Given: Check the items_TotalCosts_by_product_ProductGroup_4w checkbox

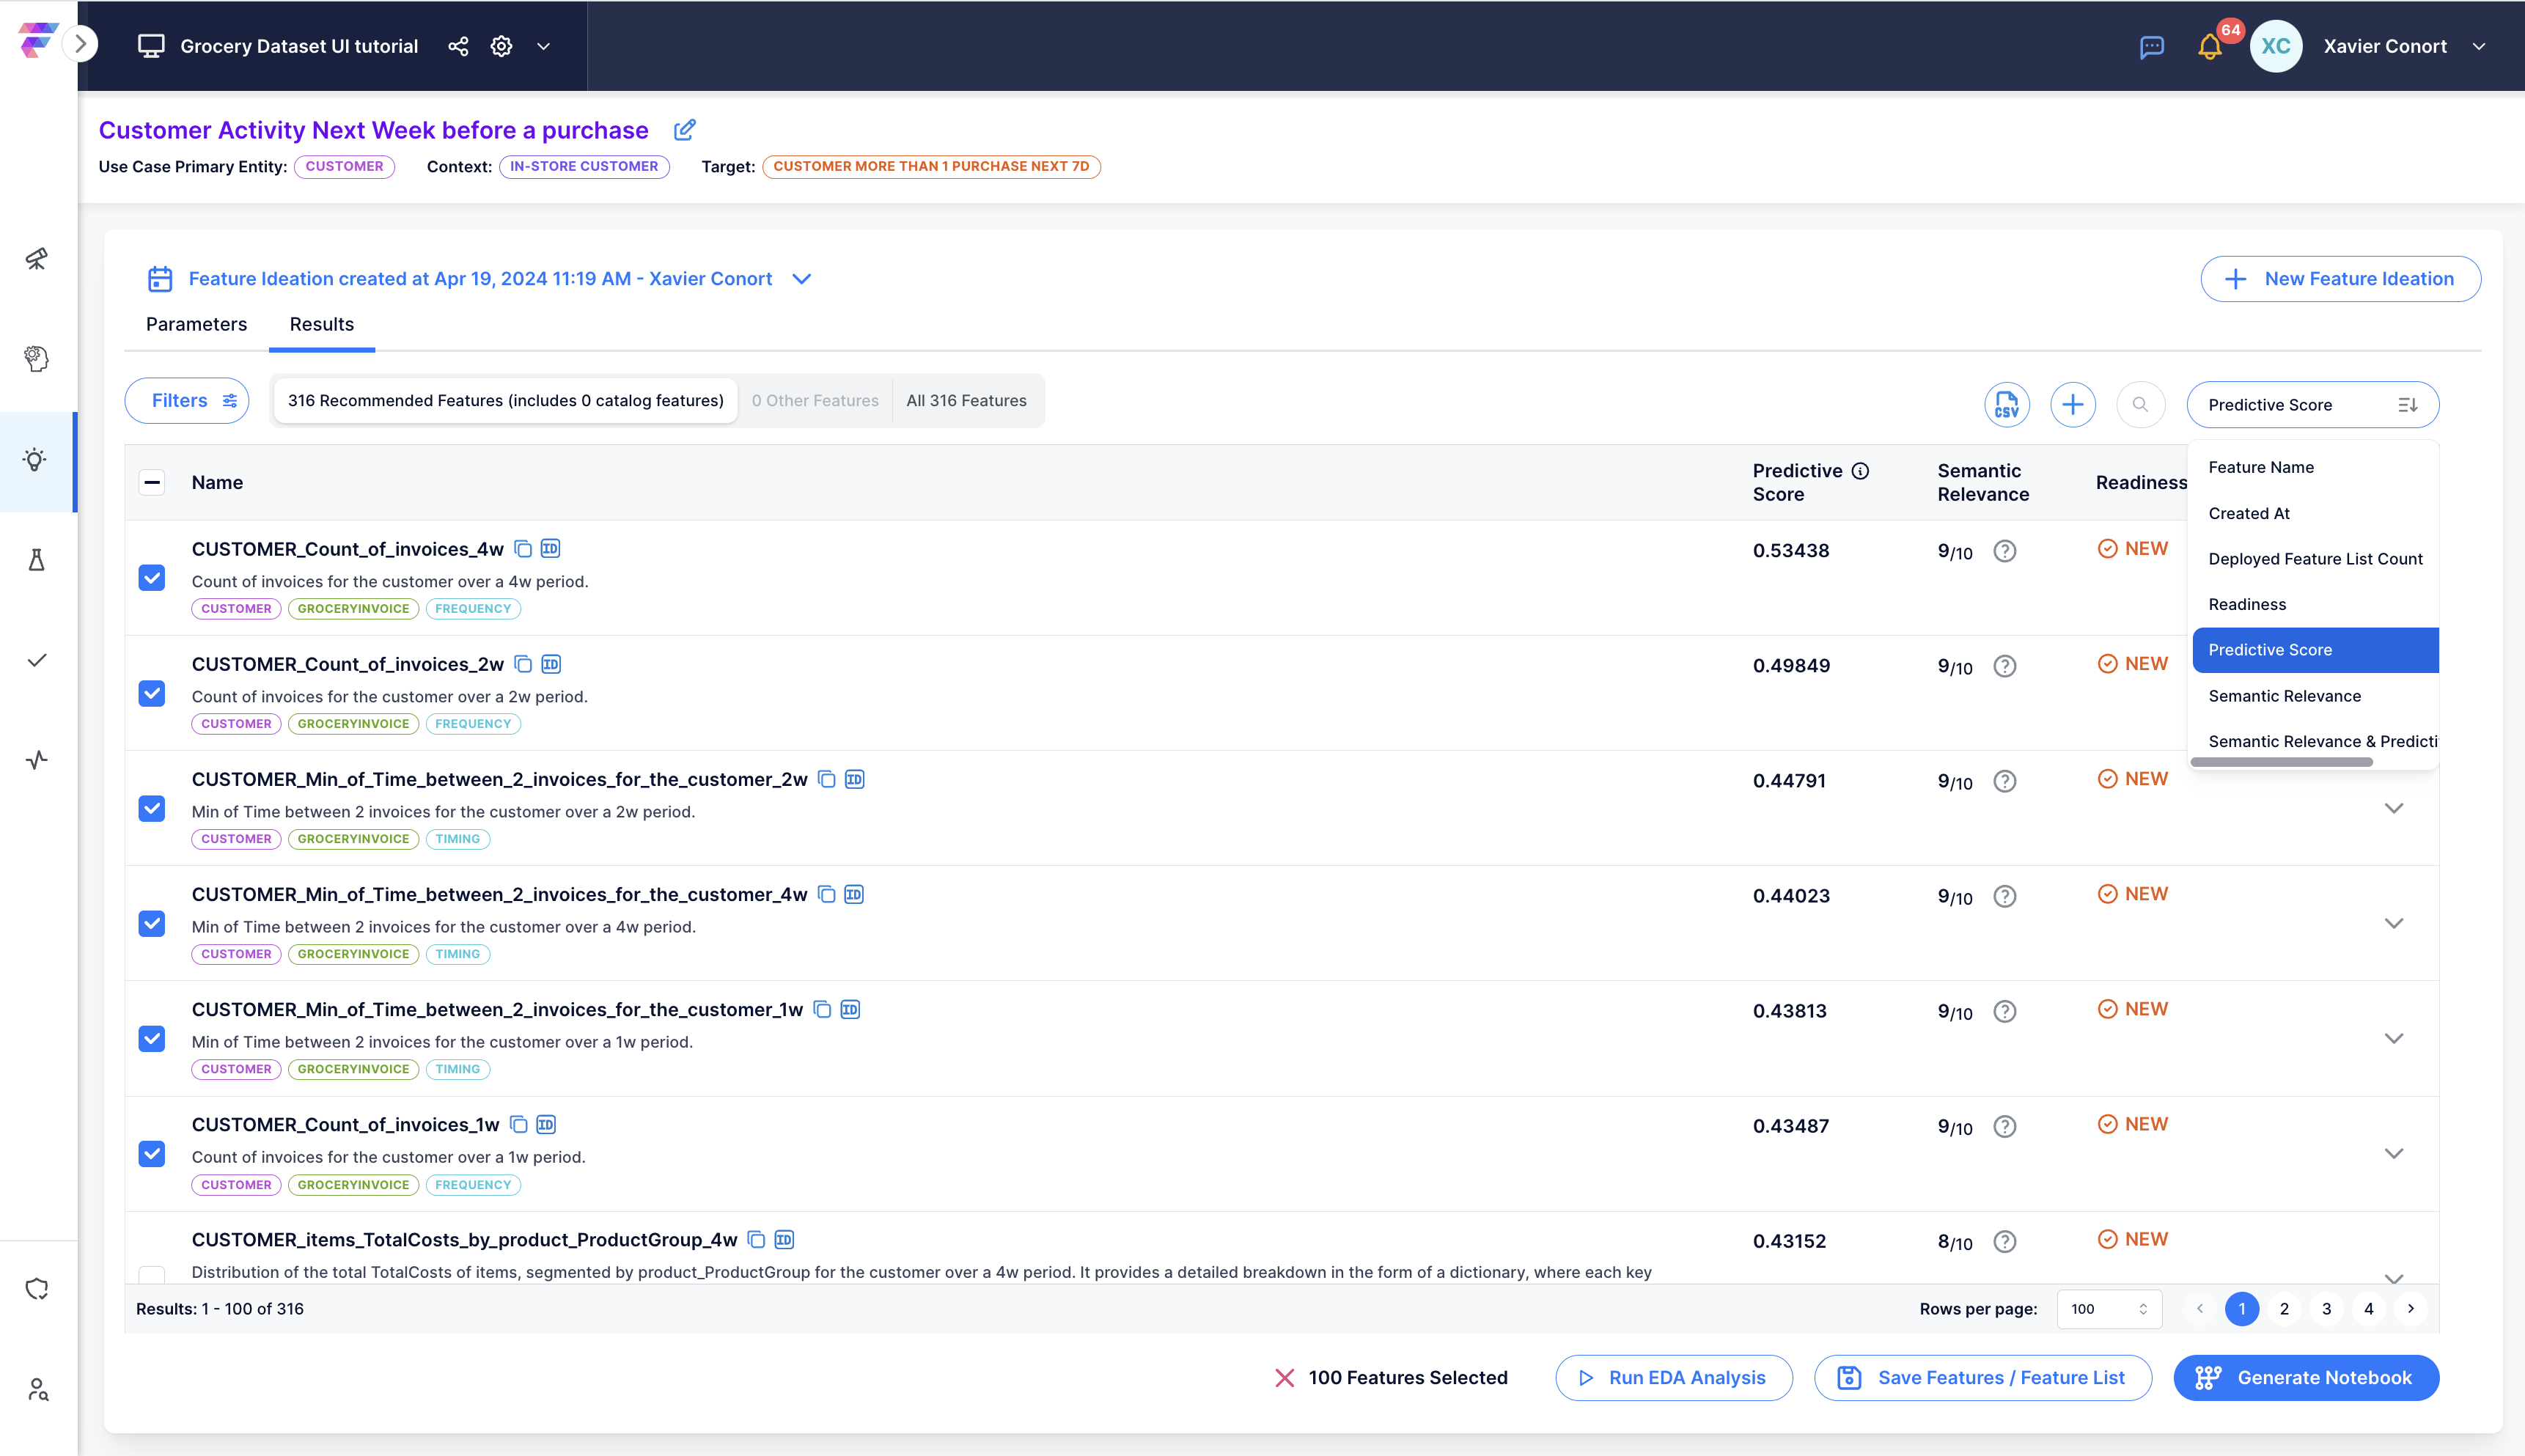Looking at the screenshot, I should tap(152, 1274).
